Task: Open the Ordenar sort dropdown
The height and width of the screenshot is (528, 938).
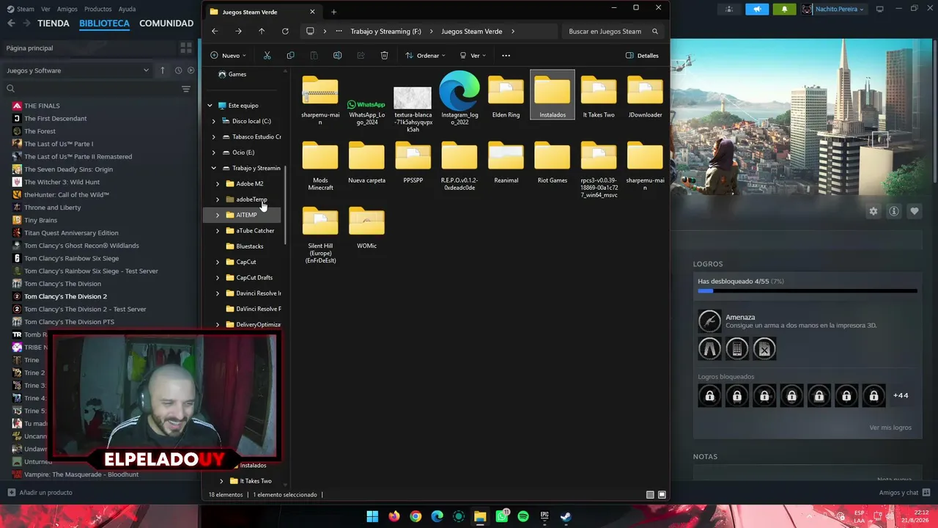Action: tap(425, 56)
